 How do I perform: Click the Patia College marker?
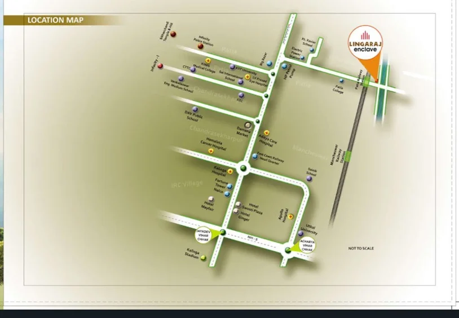[x=341, y=81]
